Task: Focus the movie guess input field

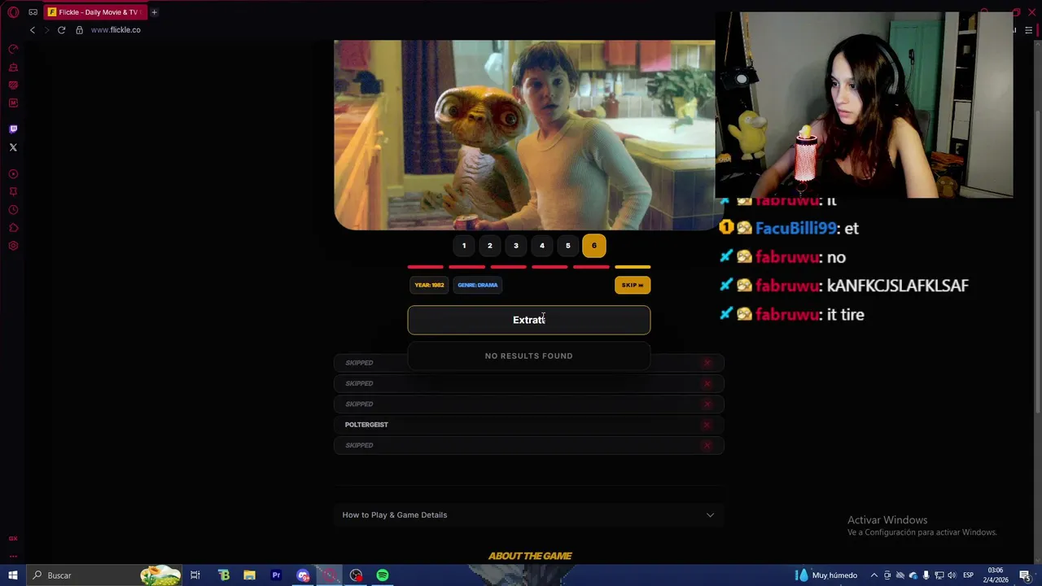Action: click(x=529, y=320)
